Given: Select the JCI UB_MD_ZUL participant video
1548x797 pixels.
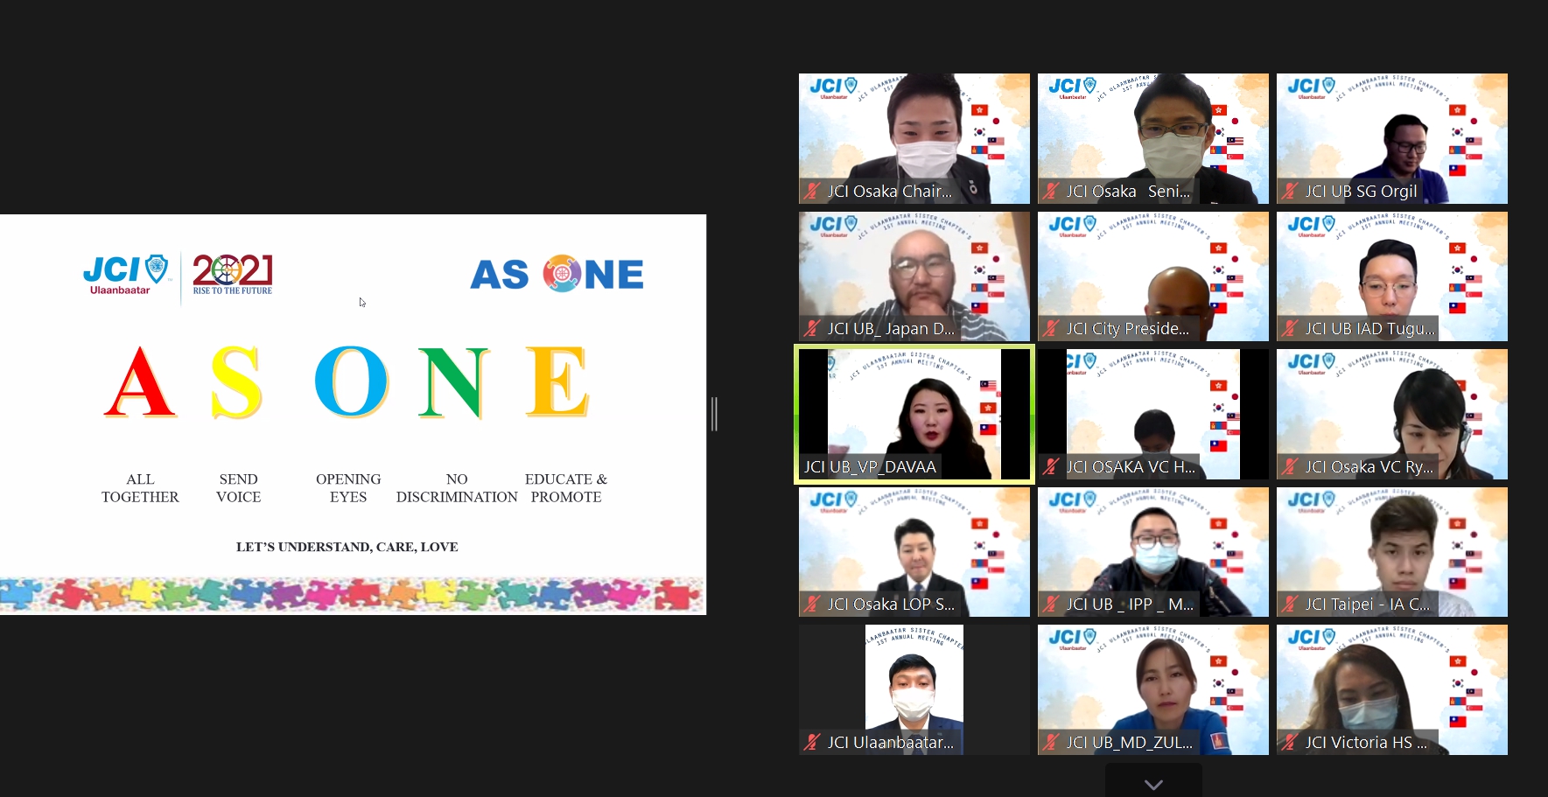Looking at the screenshot, I should point(1152,682).
